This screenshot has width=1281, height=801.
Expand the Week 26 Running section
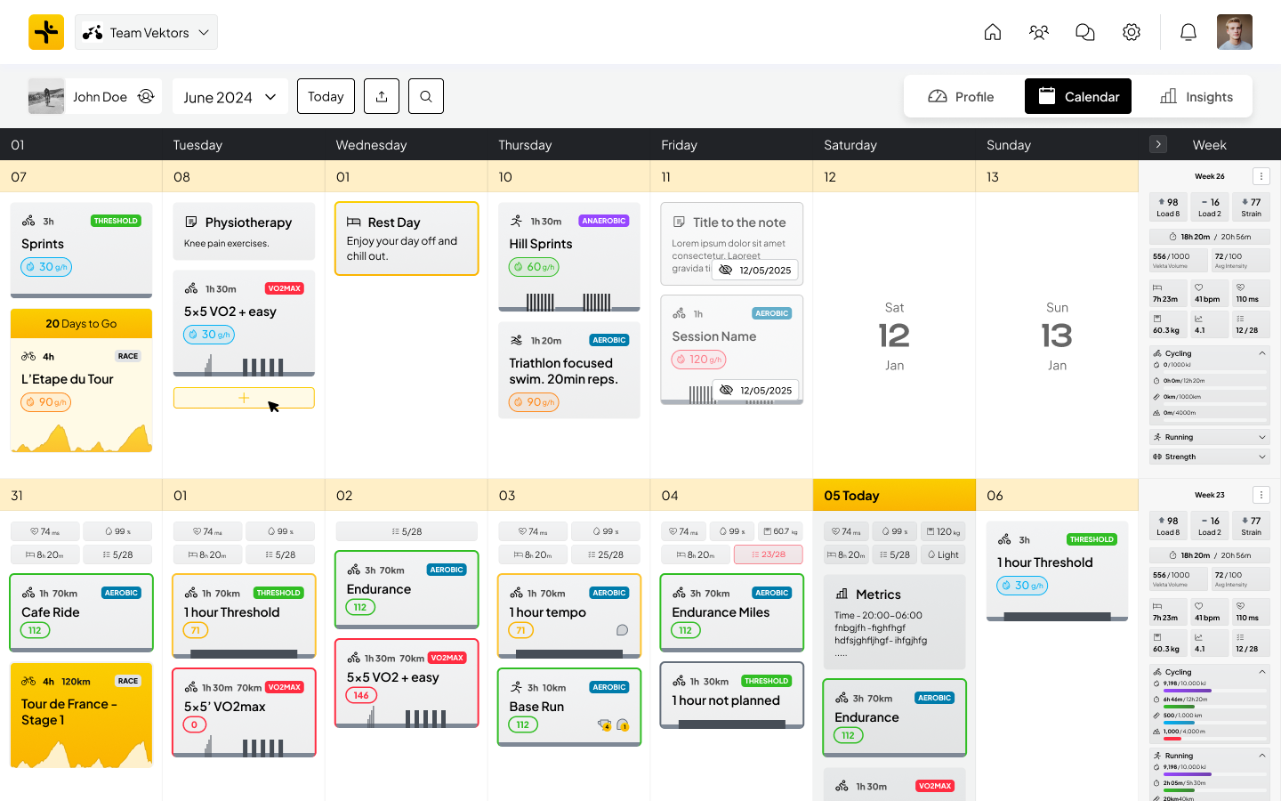click(x=1261, y=437)
